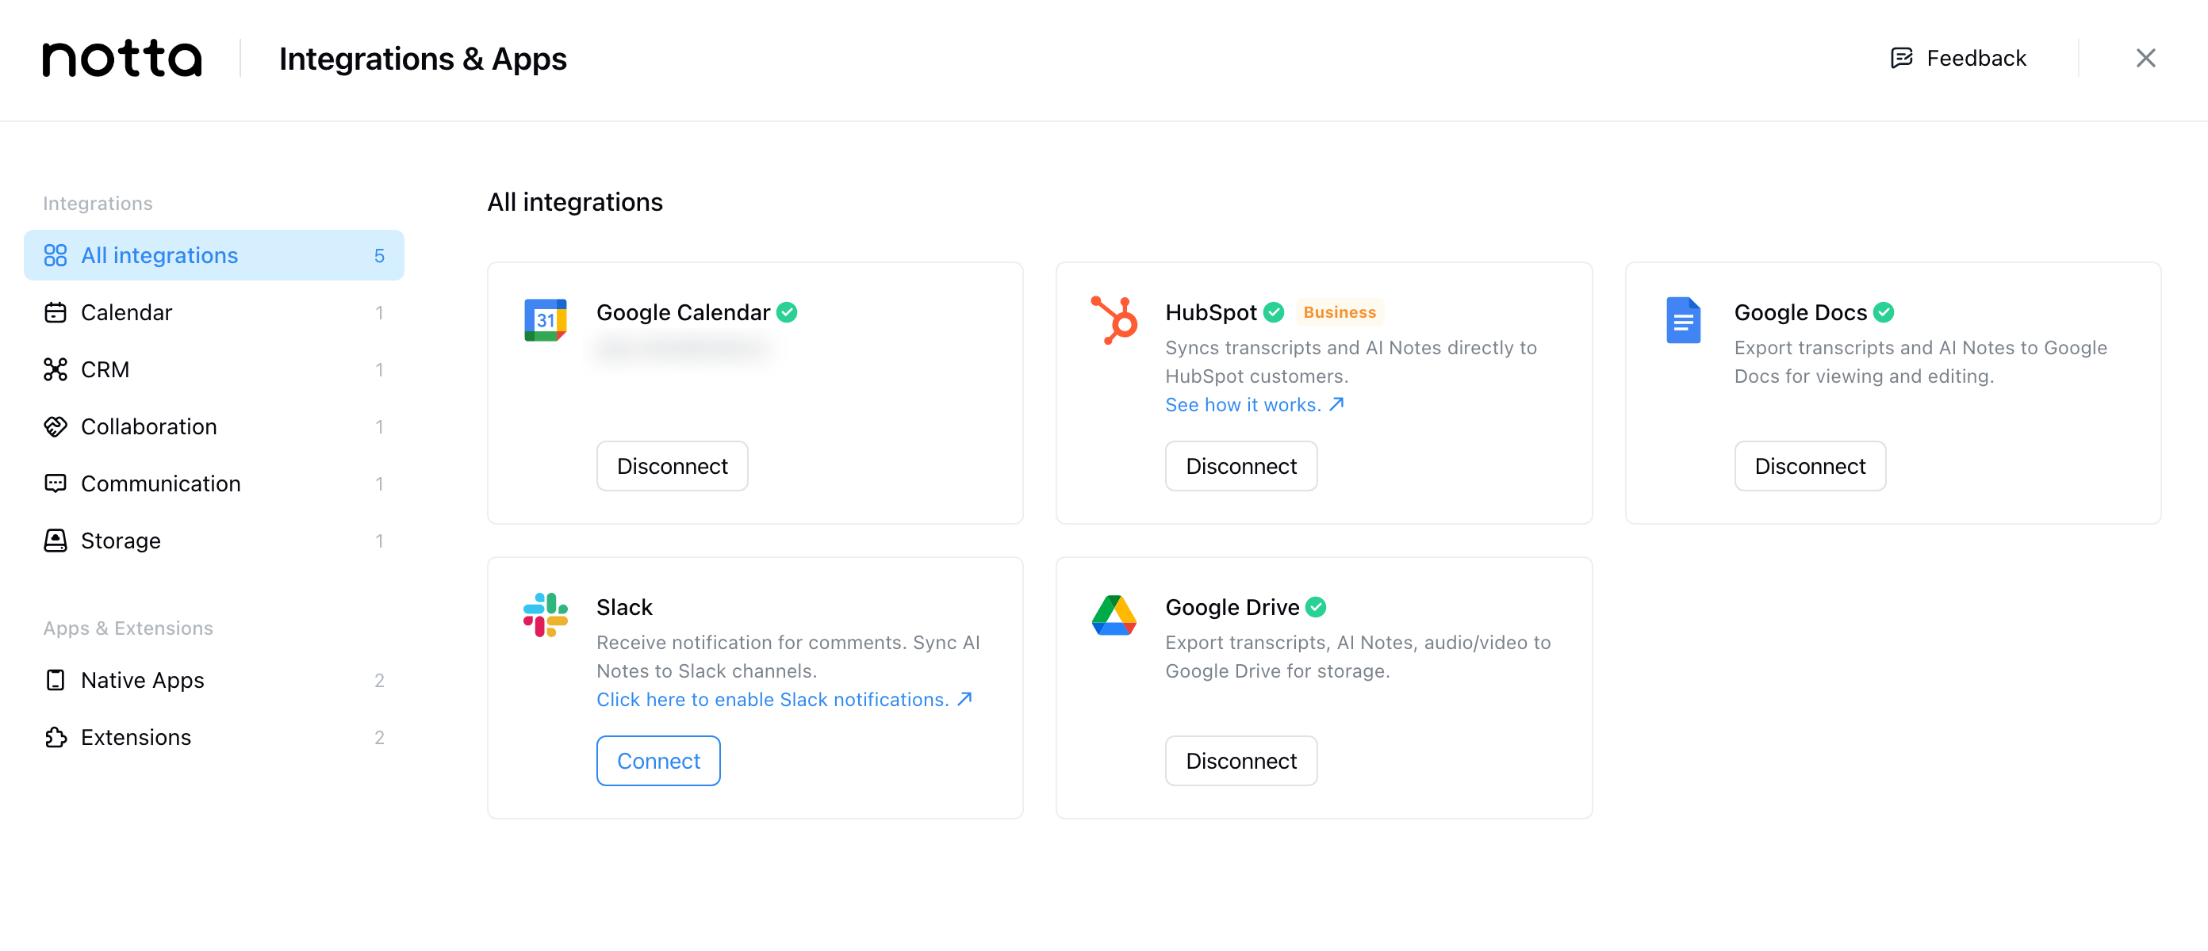Click the Storage drive icon
The image size is (2208, 951).
pyautogui.click(x=55, y=540)
